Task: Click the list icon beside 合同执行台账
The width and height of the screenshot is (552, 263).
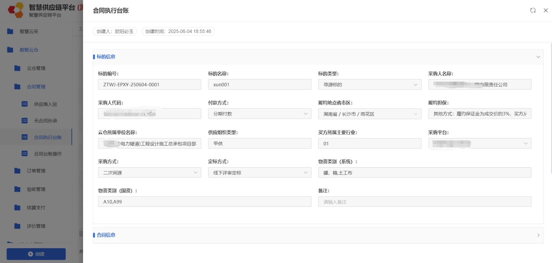Action: (24, 137)
